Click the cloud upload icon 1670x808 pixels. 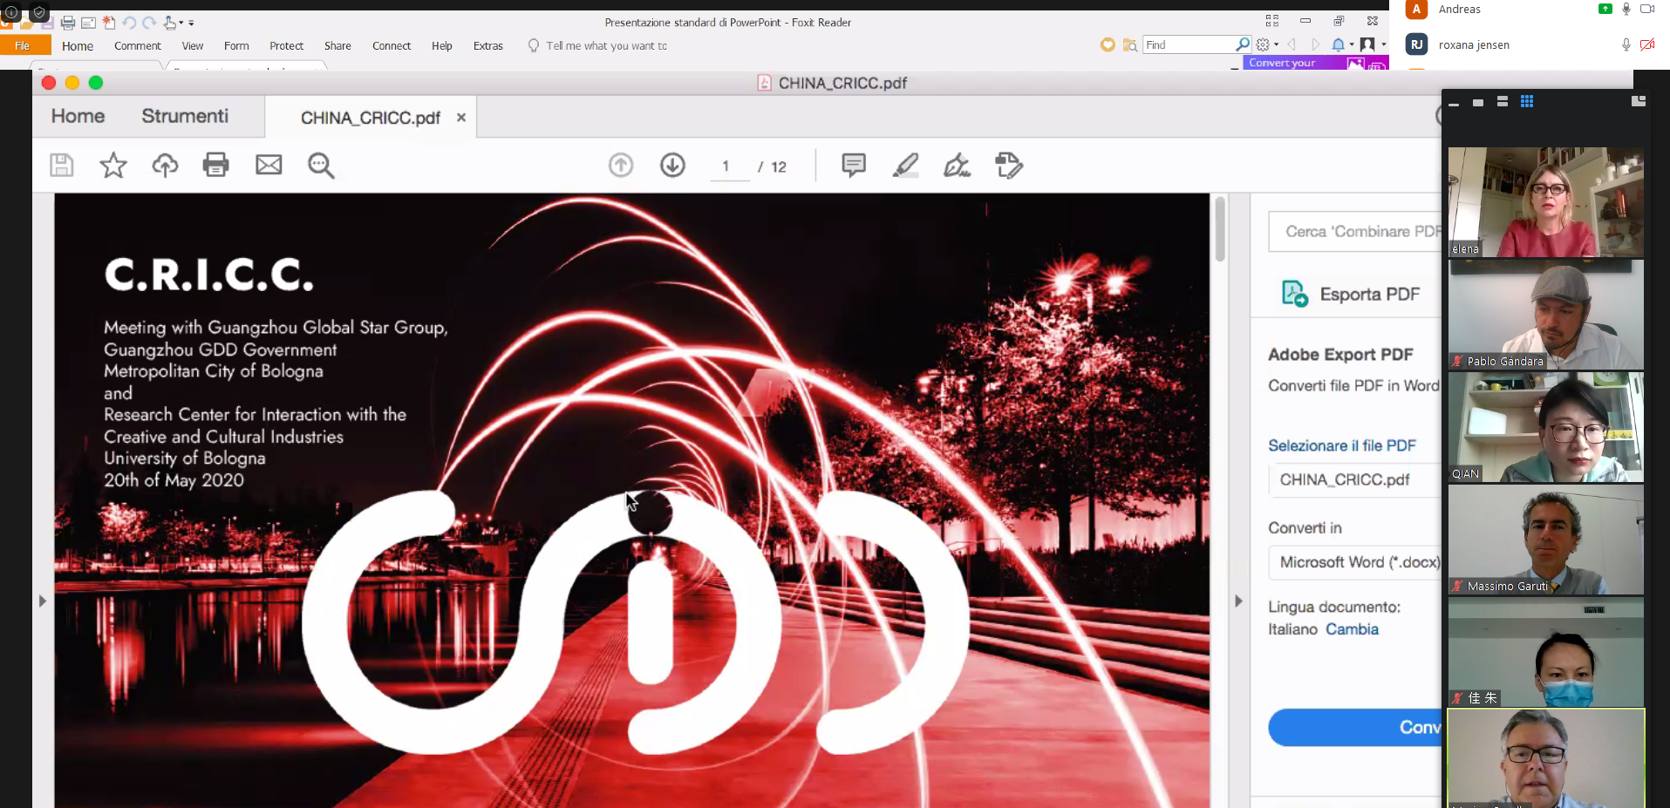(x=165, y=166)
